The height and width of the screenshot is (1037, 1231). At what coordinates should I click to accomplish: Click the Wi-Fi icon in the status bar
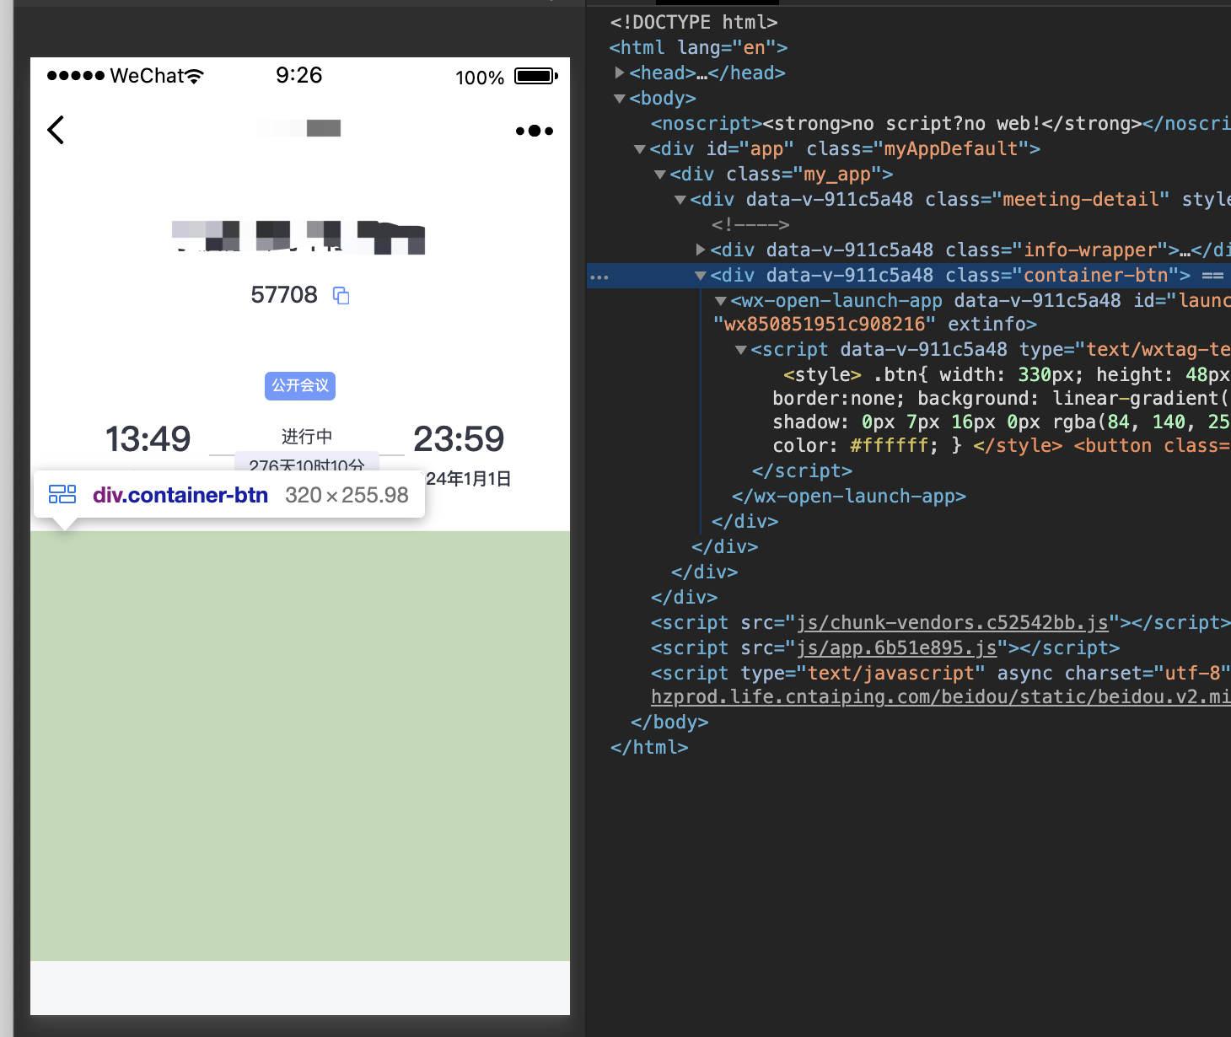coord(195,76)
